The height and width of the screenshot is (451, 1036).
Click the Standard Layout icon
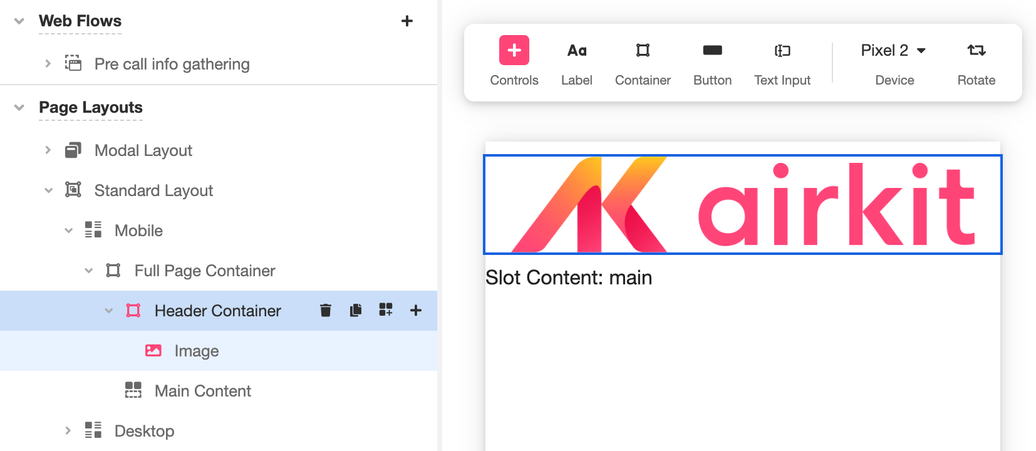pyautogui.click(x=73, y=190)
